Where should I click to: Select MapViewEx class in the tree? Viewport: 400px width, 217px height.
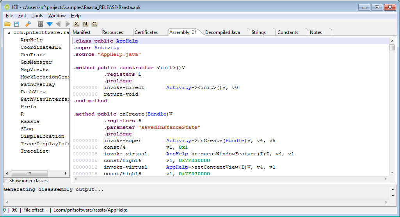[34, 69]
